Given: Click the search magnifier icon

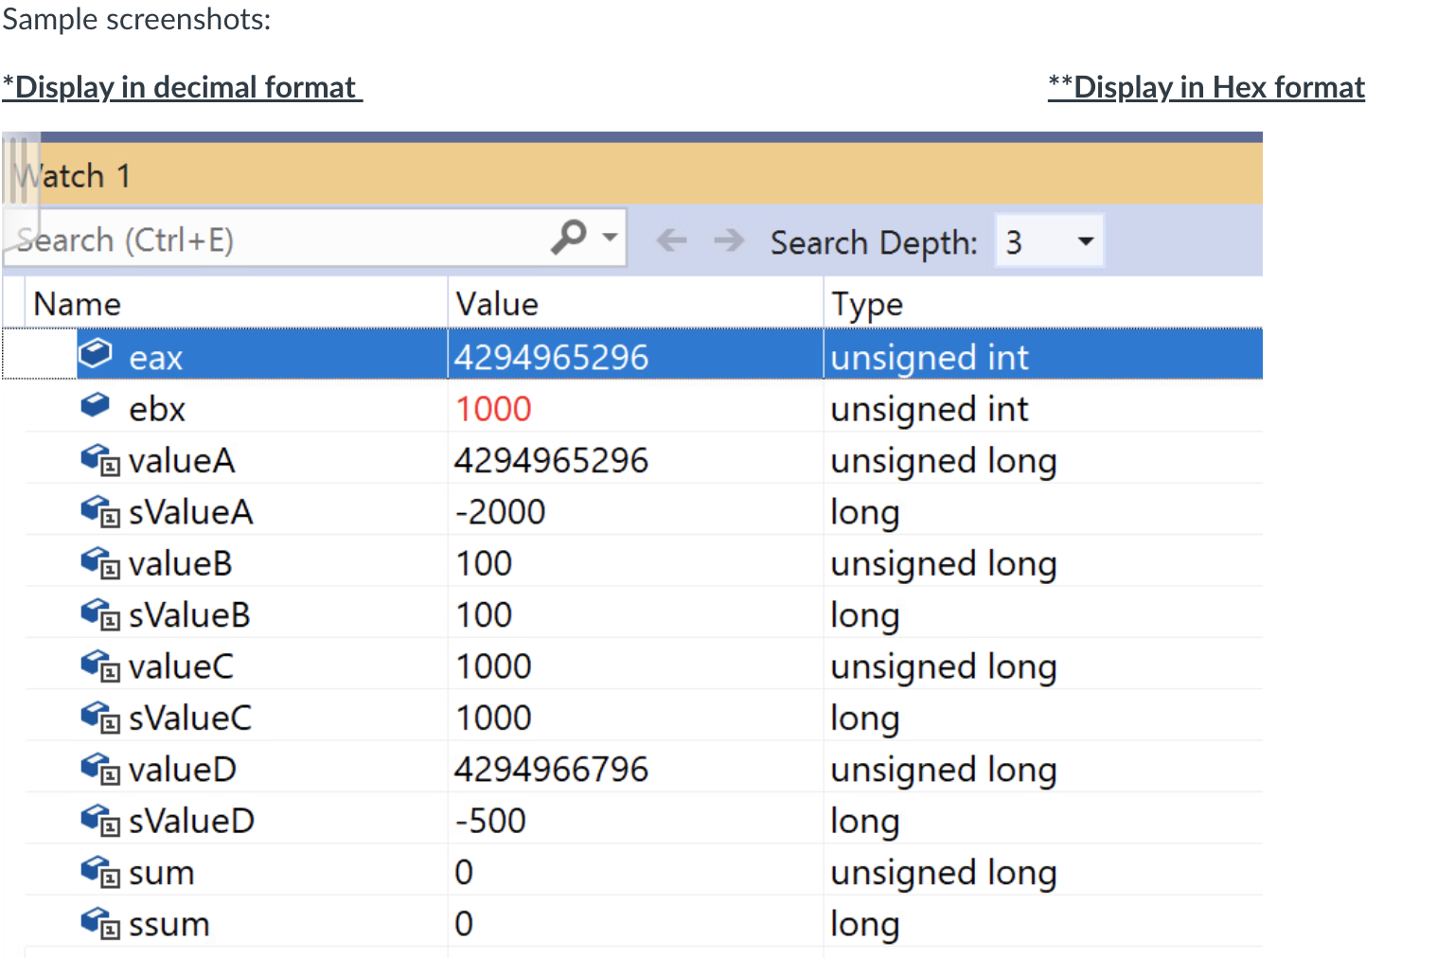Looking at the screenshot, I should tap(570, 239).
